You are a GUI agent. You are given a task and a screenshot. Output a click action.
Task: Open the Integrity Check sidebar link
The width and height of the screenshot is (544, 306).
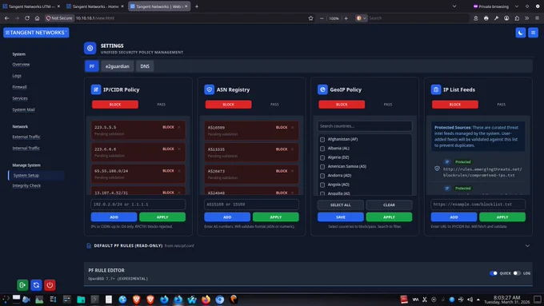26,185
